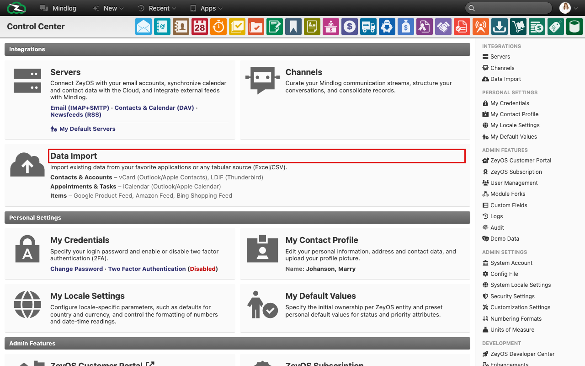Open the Contacts & Calendar (DAV) link

pos(154,108)
